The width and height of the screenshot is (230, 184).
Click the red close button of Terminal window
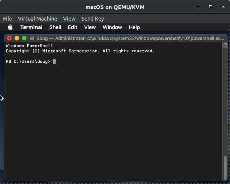pyautogui.click(x=9, y=39)
